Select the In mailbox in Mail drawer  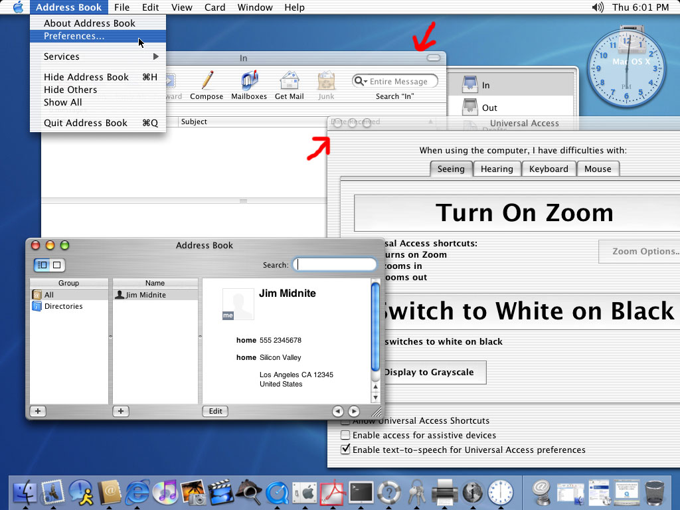(x=512, y=85)
